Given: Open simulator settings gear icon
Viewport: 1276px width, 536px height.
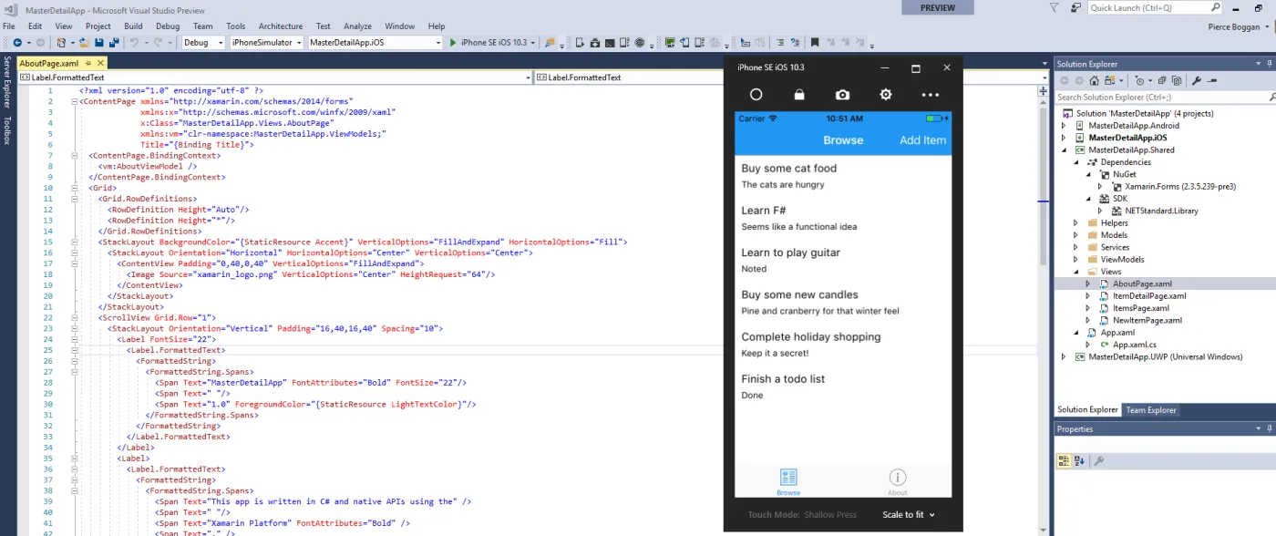Looking at the screenshot, I should tap(886, 95).
